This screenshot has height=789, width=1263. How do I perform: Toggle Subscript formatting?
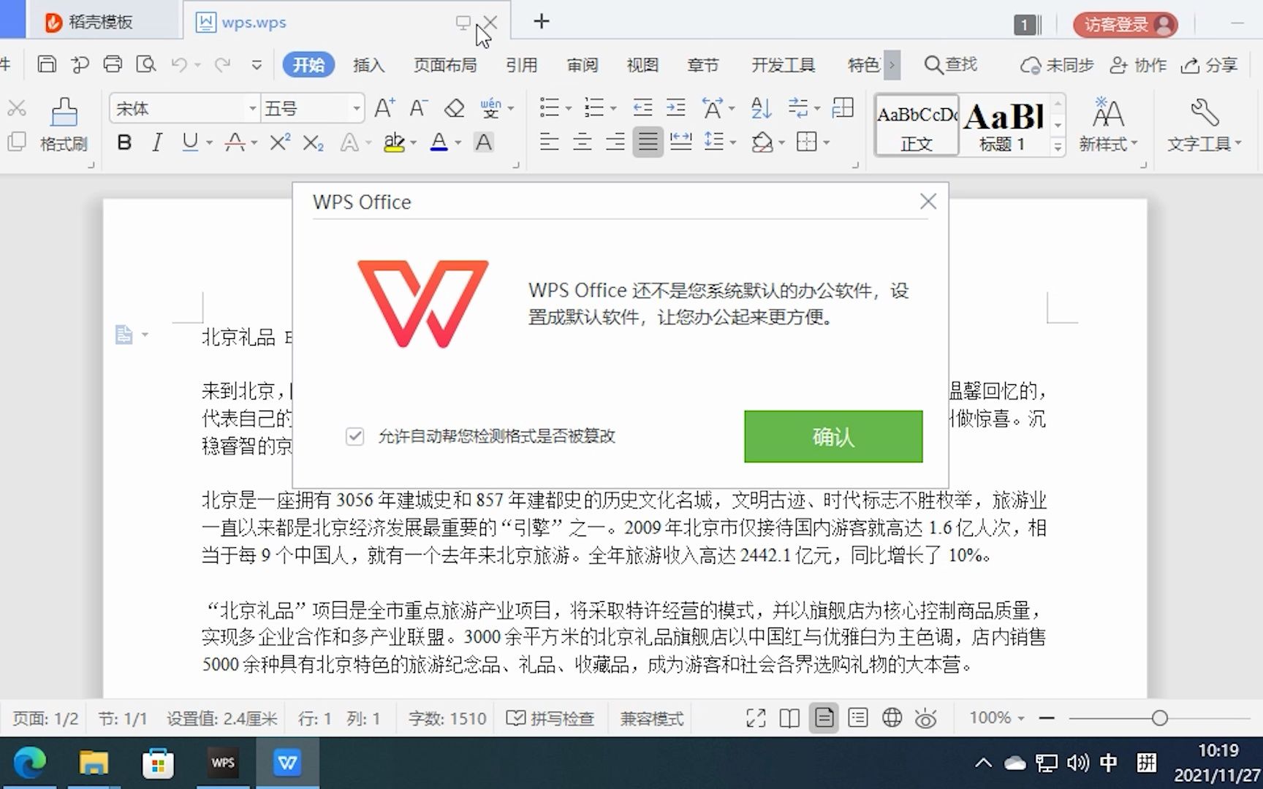tap(313, 142)
